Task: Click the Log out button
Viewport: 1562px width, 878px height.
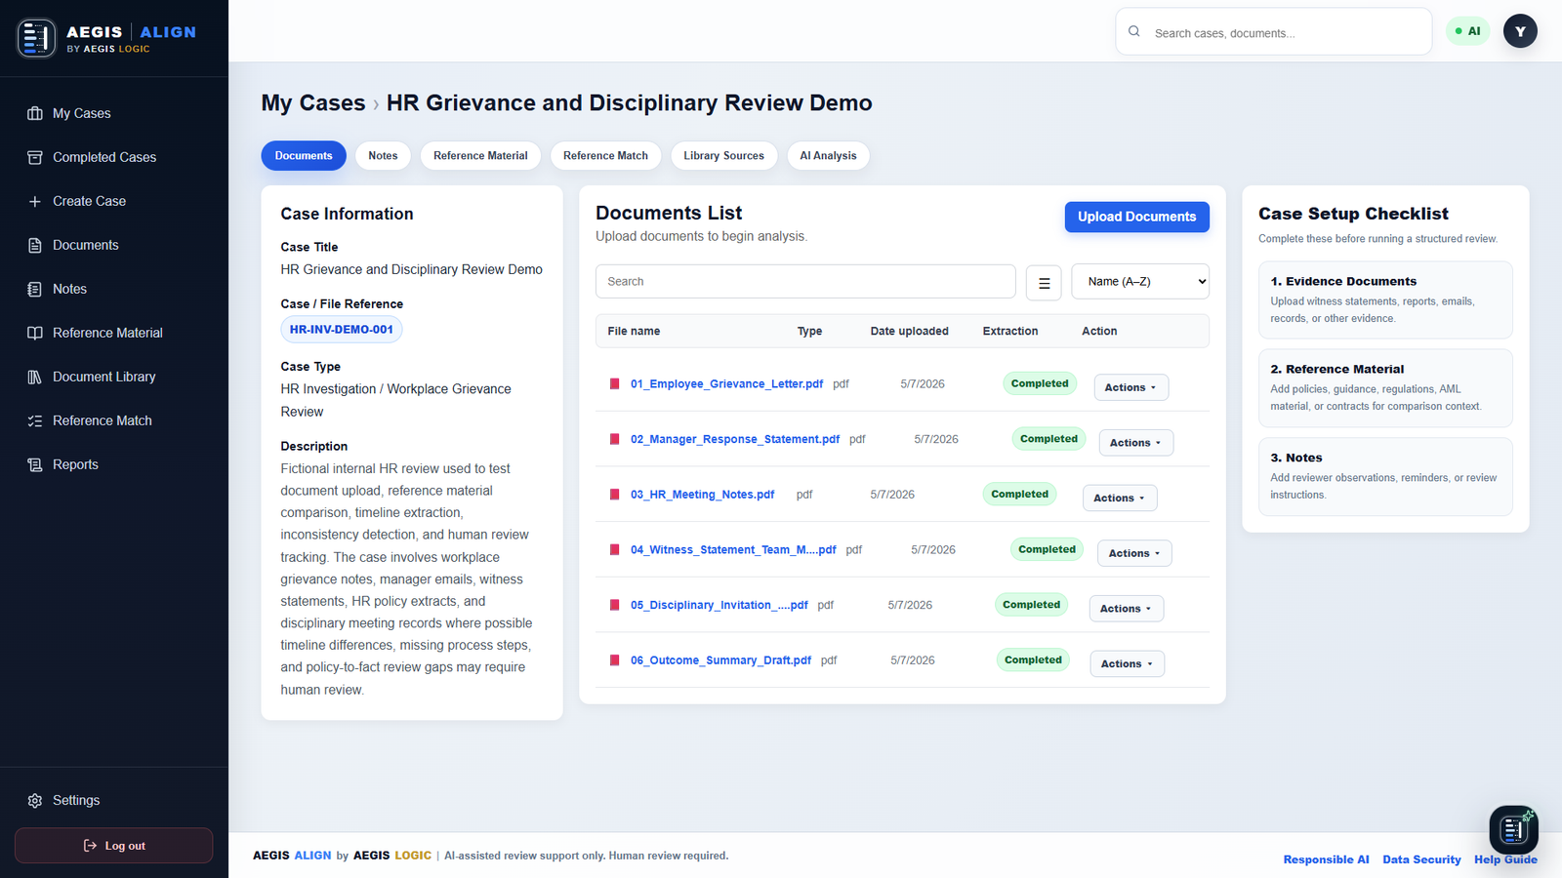Action: click(113, 846)
